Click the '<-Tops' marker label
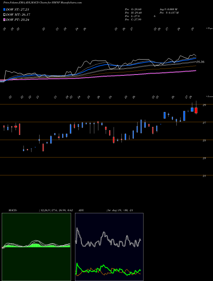This screenshot has height=281, width=213. tap(209, 29)
